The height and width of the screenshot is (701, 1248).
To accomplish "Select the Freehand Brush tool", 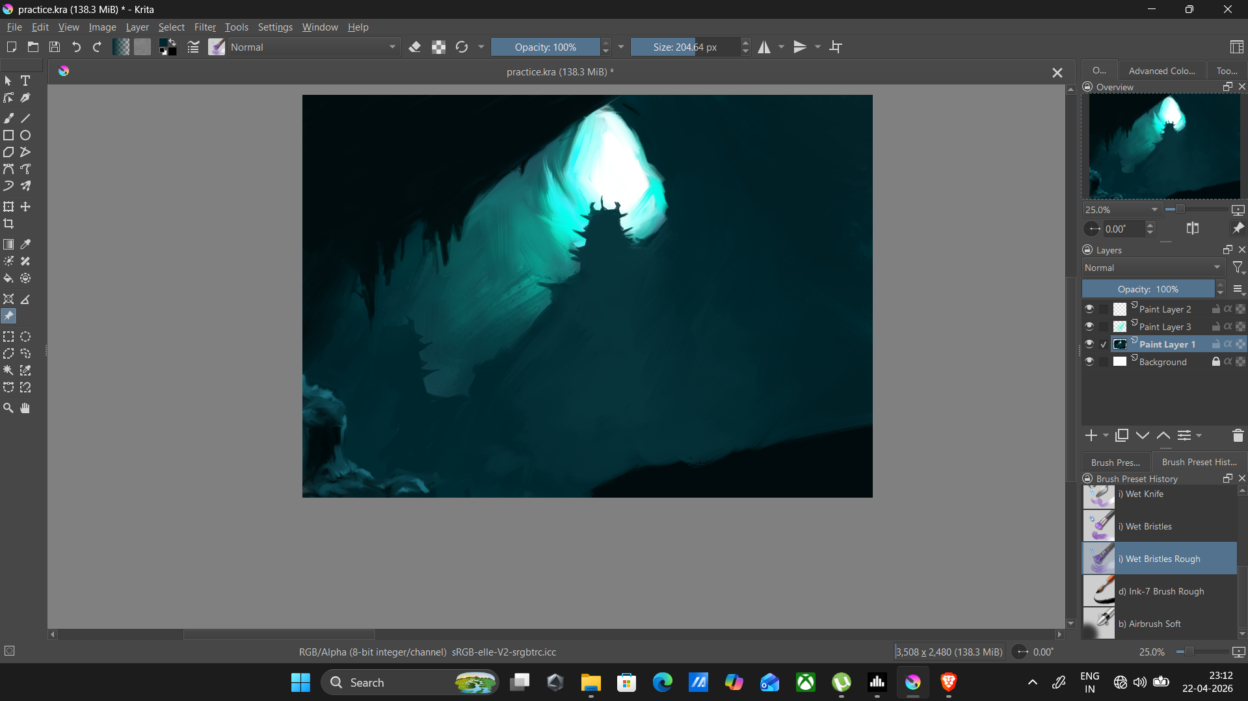I will (8, 118).
